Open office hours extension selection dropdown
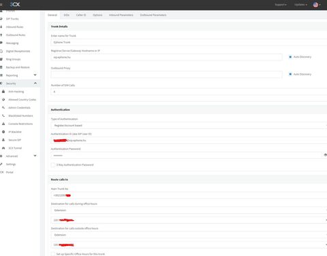The height and width of the screenshot is (256, 327). [189, 220]
